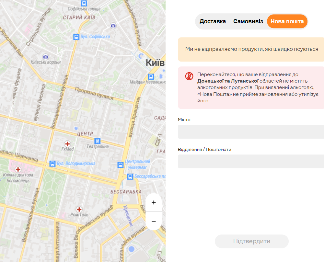The height and width of the screenshot is (262, 324).
Task: Select the Нова пошта delivery option
Action: tap(287, 21)
